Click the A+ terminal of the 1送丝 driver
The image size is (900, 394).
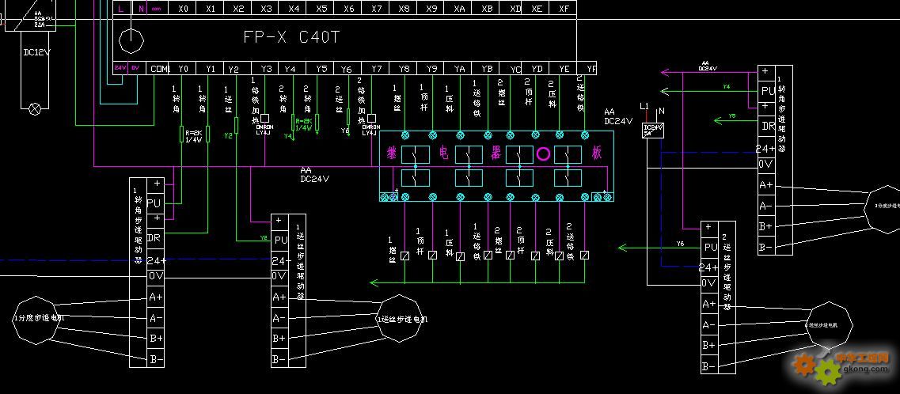point(279,297)
